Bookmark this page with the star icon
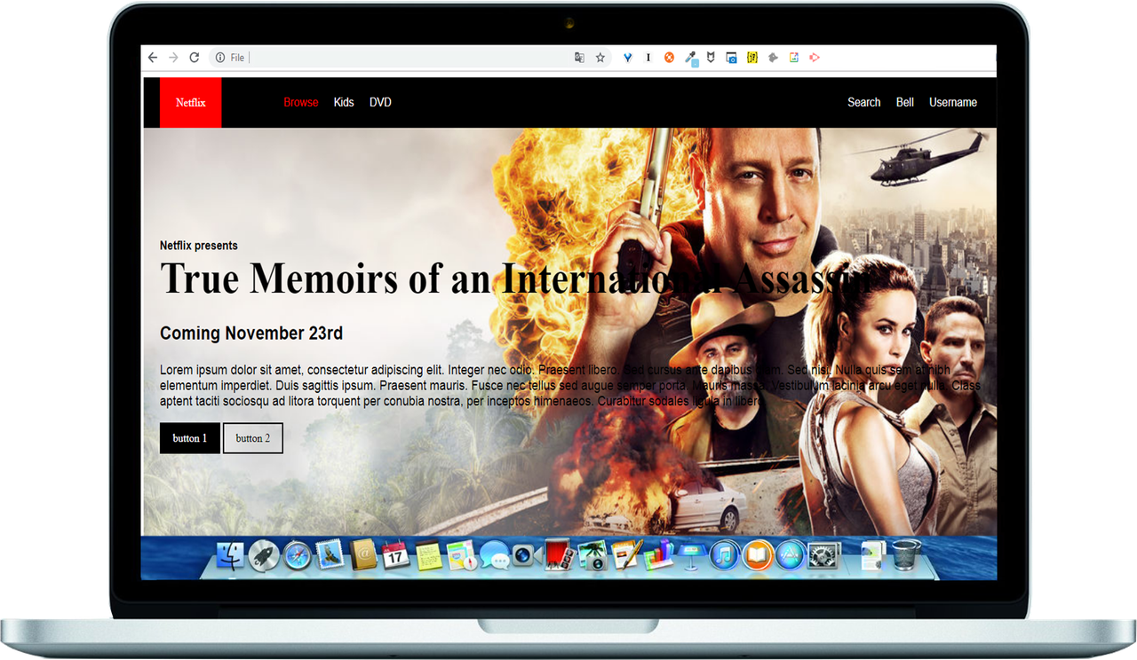The height and width of the screenshot is (660, 1137). pyautogui.click(x=600, y=58)
